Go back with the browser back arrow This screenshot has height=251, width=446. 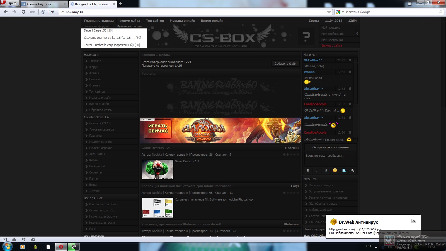point(6,12)
